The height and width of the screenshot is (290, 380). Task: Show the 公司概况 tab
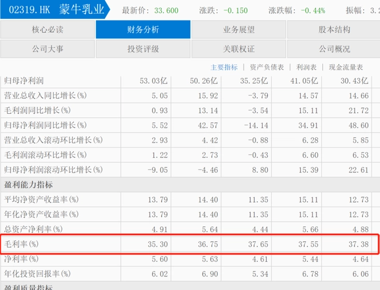(333, 49)
